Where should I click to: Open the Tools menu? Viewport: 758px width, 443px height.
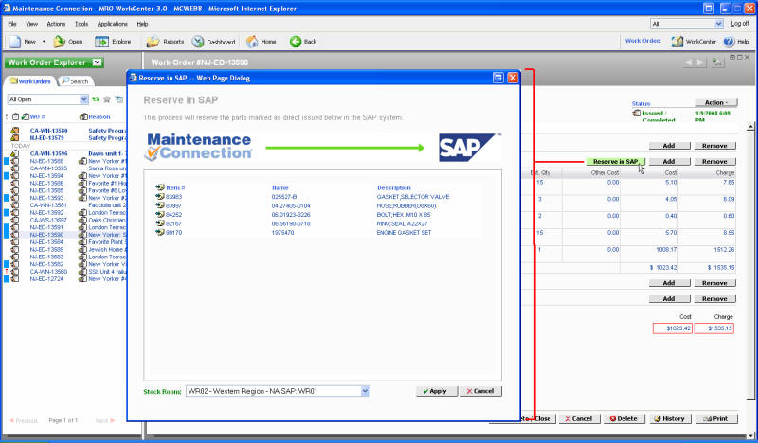[x=81, y=24]
